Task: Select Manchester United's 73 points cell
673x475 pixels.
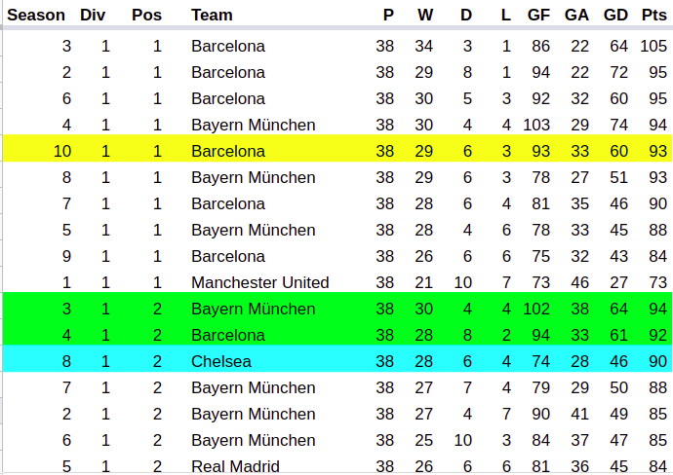Action: coord(656,282)
